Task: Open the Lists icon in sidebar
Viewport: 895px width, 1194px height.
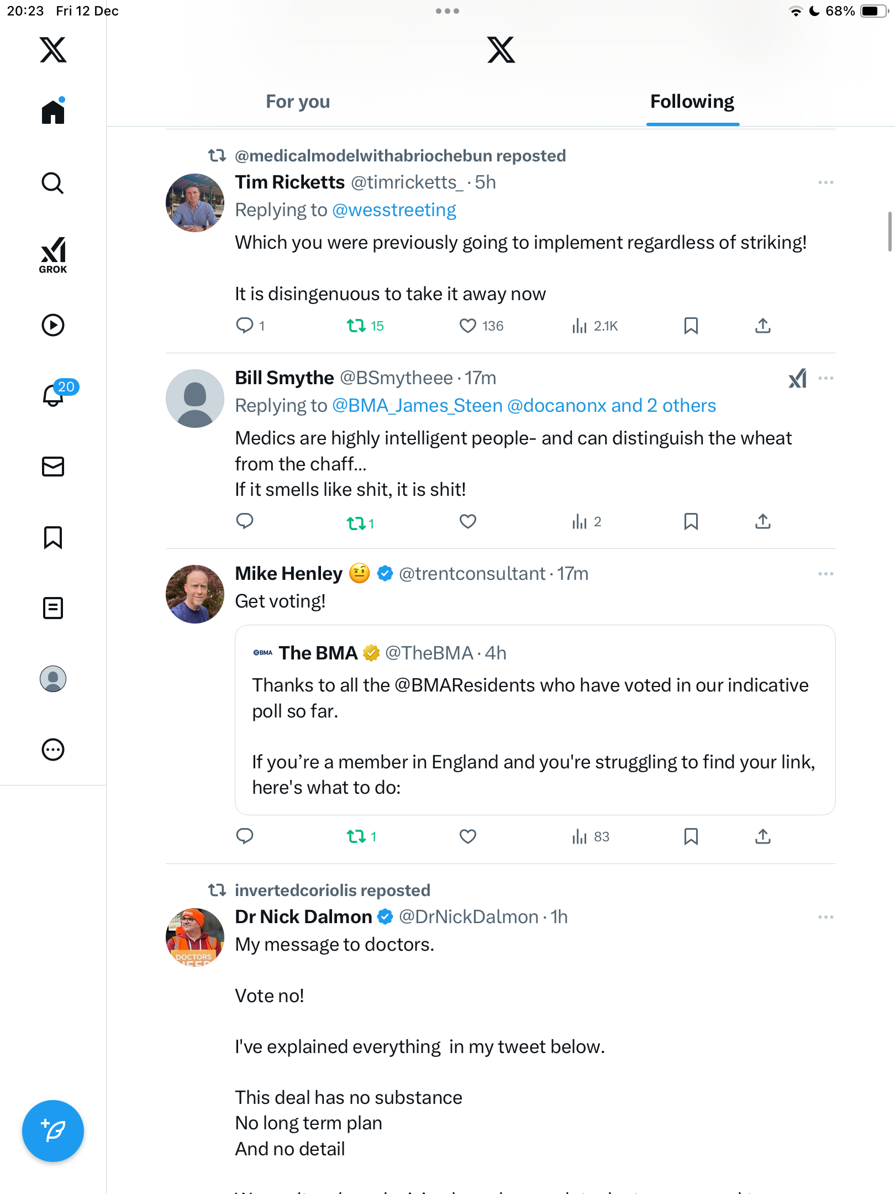Action: click(53, 608)
